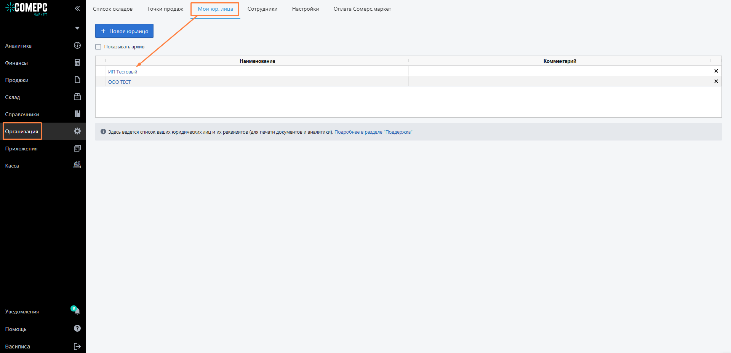The height and width of the screenshot is (353, 731).
Task: Collapse the sidebar with double chevron
Action: [77, 8]
